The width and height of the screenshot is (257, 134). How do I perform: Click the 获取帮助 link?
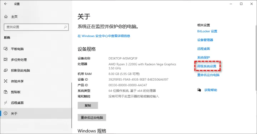pos(211,90)
